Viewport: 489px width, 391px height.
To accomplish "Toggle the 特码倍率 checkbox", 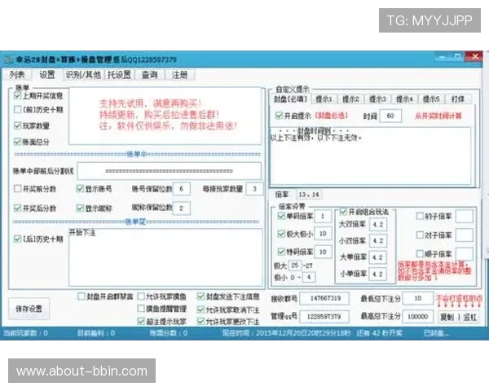I will [281, 252].
